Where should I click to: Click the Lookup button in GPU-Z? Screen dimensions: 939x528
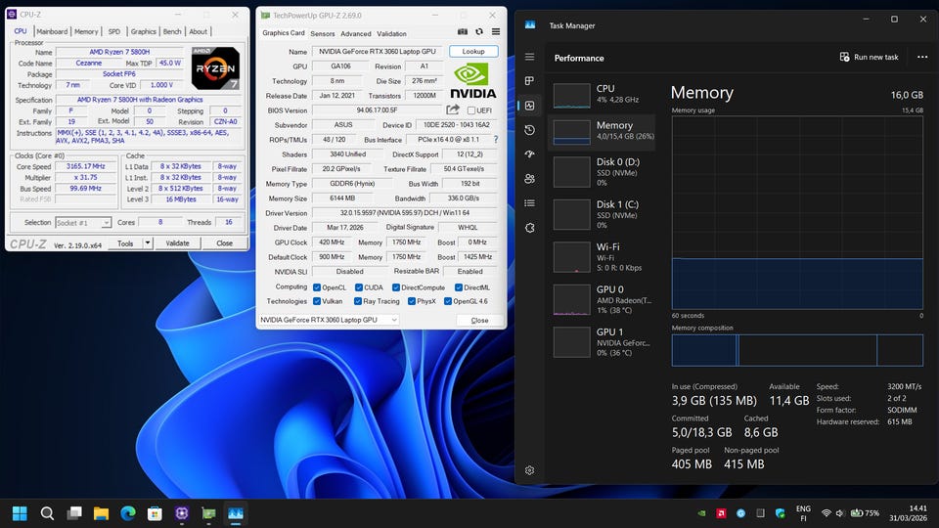tap(473, 52)
